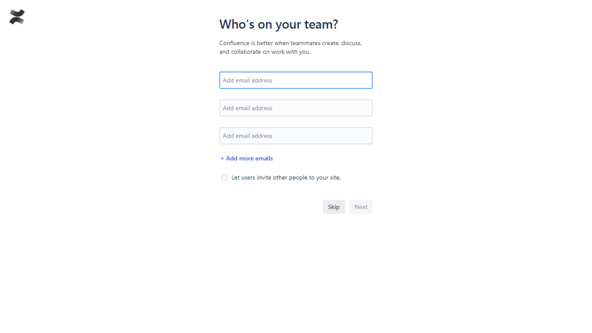Enable the 'Let users invite other people' checkbox
Screen dimensions: 592x333
224,177
